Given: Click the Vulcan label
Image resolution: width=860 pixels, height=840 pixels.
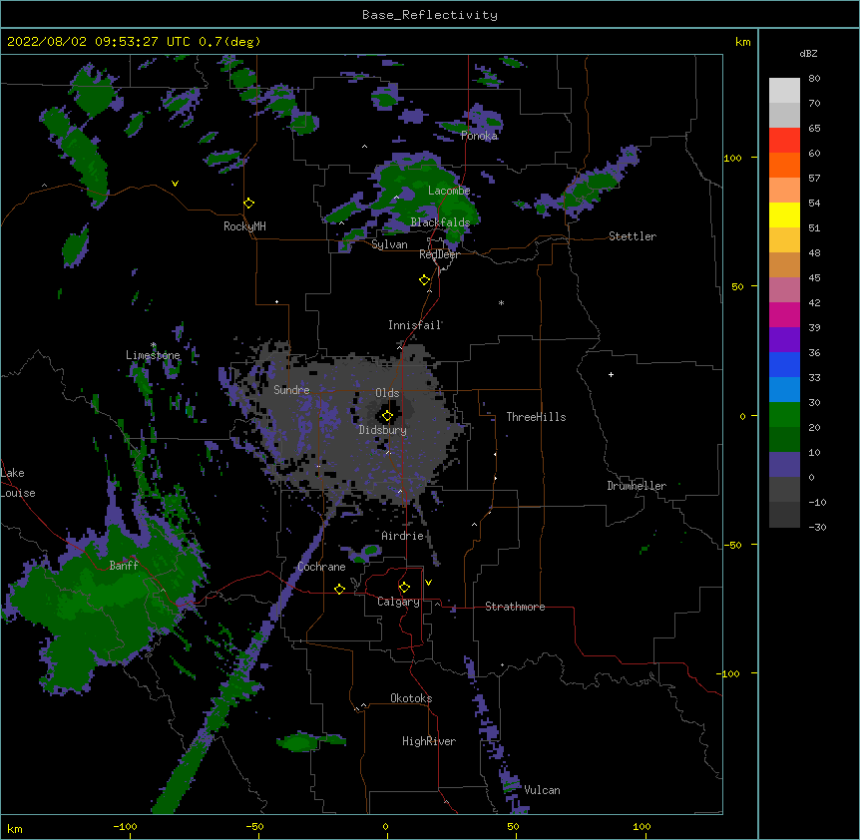Looking at the screenshot, I should [x=542, y=790].
